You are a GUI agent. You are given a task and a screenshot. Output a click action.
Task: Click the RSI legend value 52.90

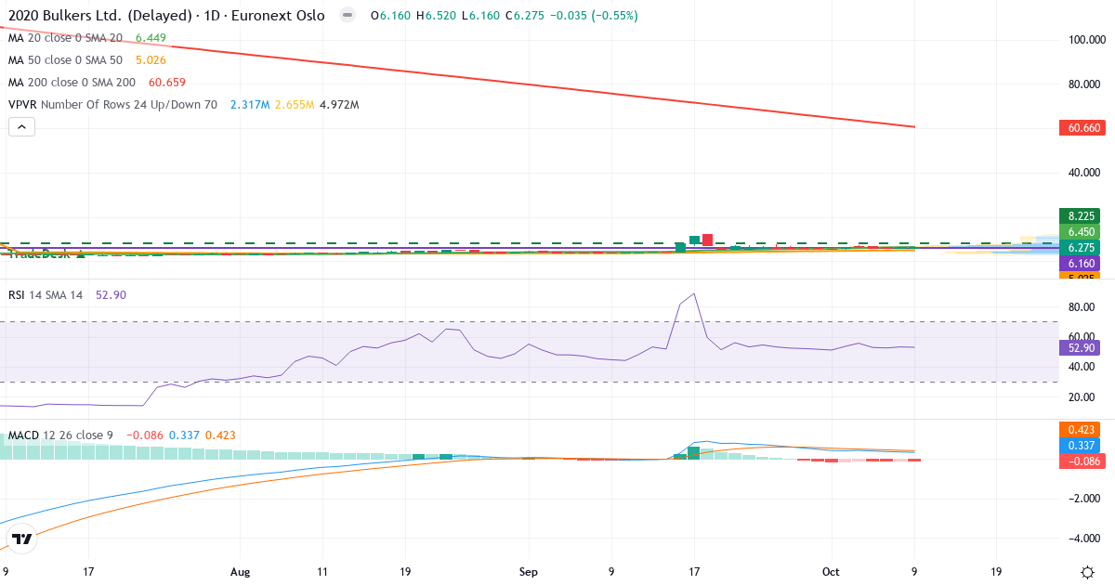click(111, 294)
